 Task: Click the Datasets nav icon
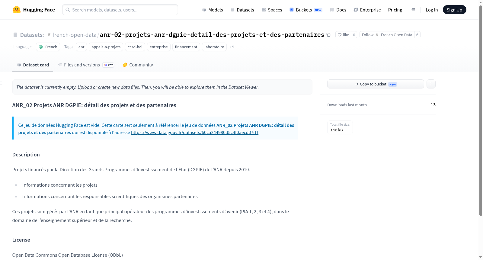232,10
